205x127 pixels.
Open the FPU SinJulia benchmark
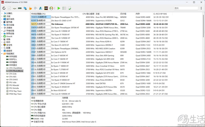tap(14, 88)
